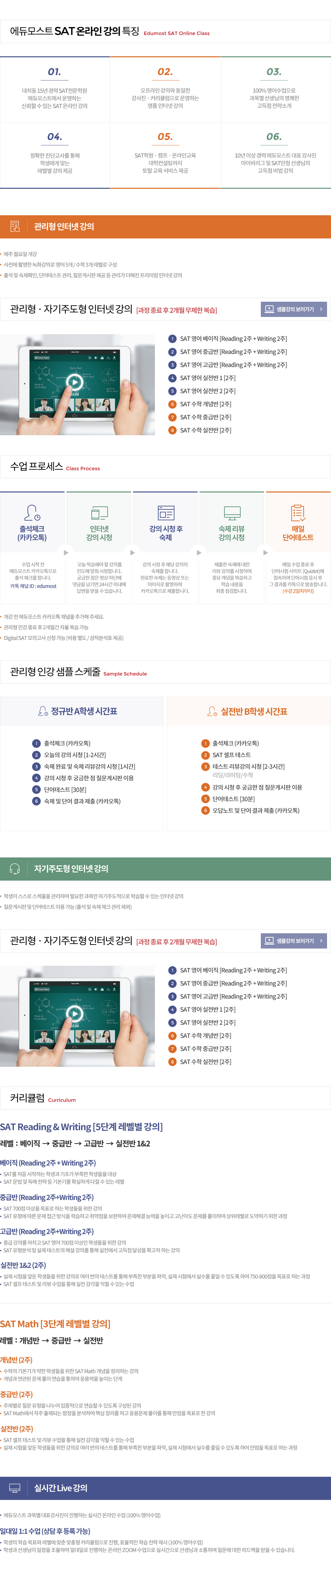
Task: Open 샘플강의 보러가기 button below the orange banner
Action: (x=294, y=309)
